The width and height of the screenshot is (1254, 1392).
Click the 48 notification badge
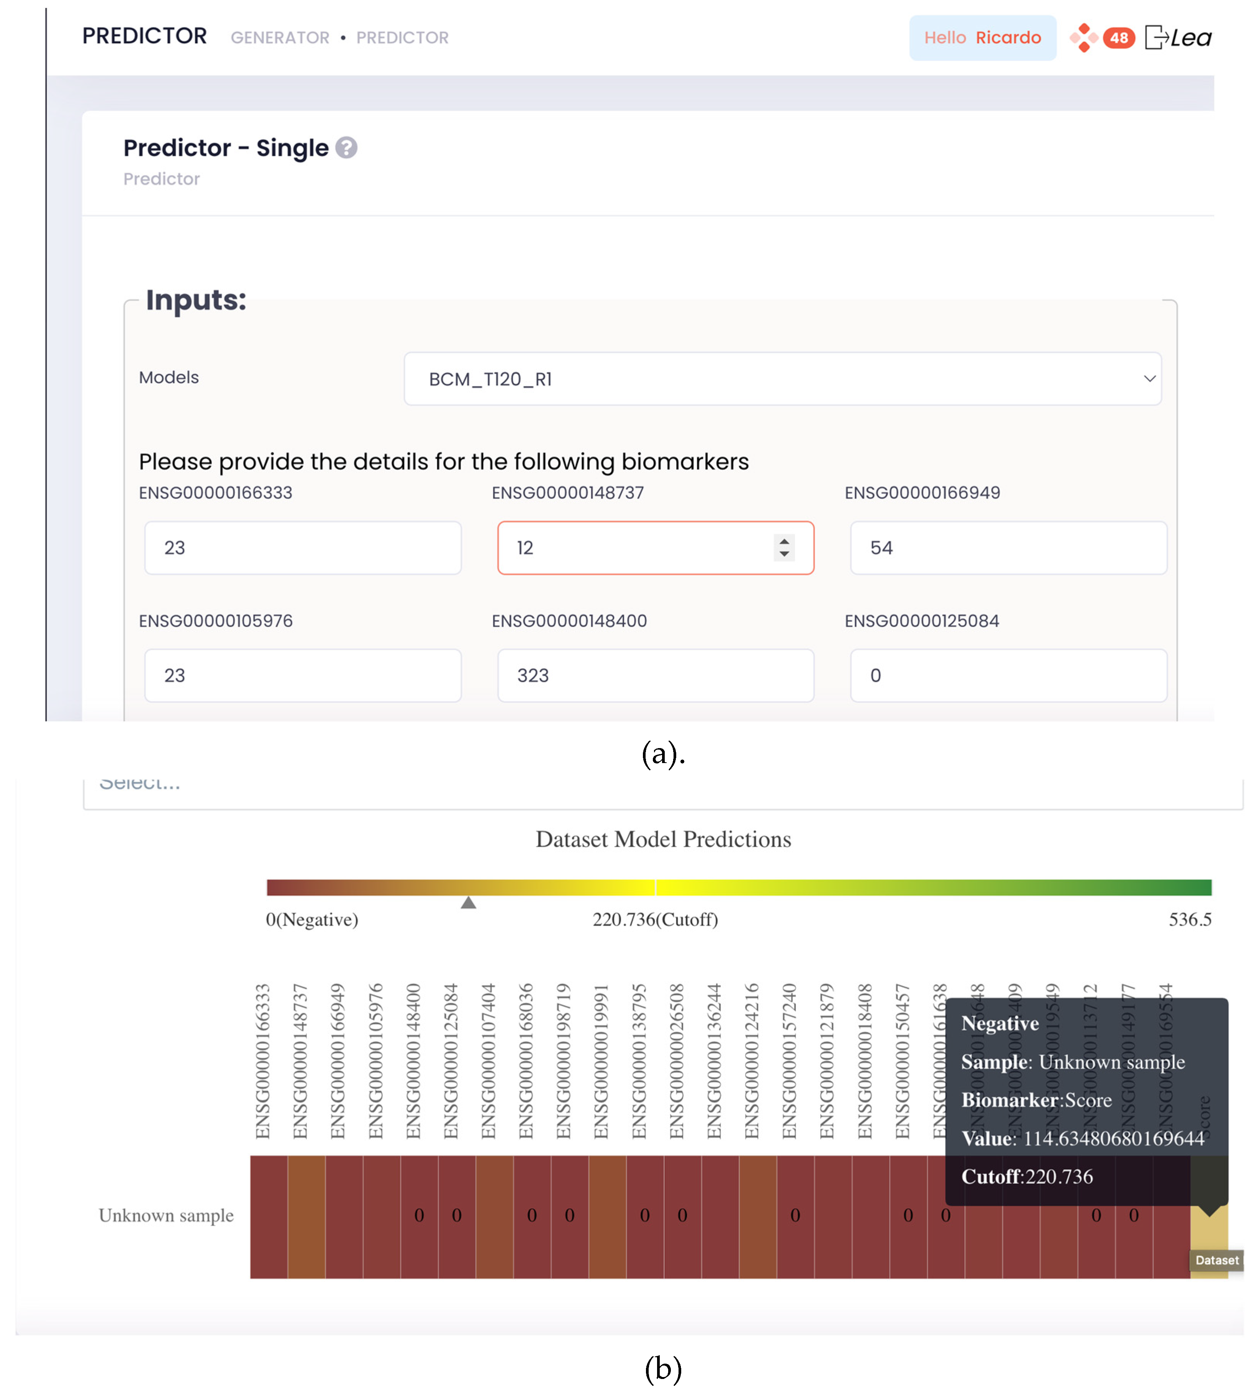pos(1118,38)
